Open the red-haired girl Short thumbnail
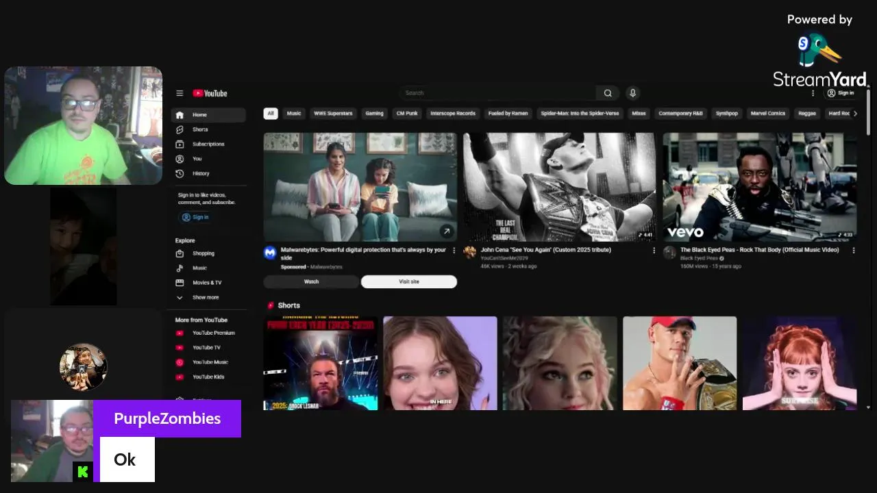This screenshot has width=877, height=493. click(x=800, y=363)
